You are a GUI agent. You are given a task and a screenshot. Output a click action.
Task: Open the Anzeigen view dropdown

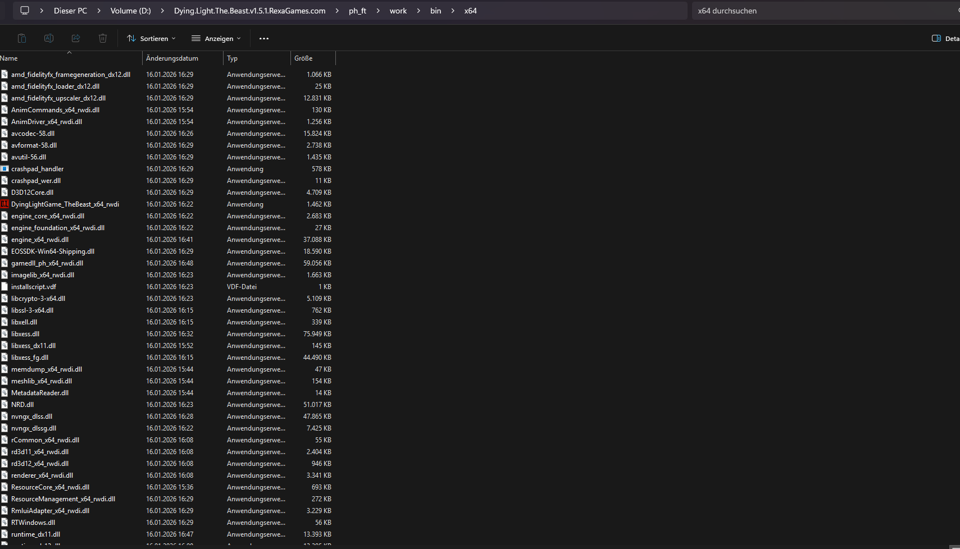(x=216, y=39)
